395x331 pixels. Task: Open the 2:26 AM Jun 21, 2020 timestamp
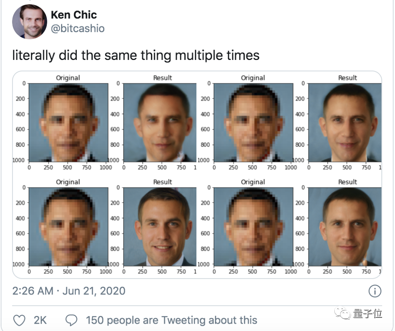(69, 291)
